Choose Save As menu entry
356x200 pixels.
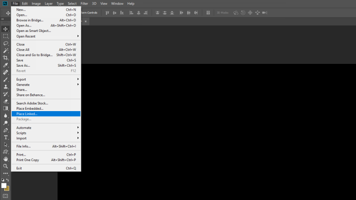coord(46,66)
